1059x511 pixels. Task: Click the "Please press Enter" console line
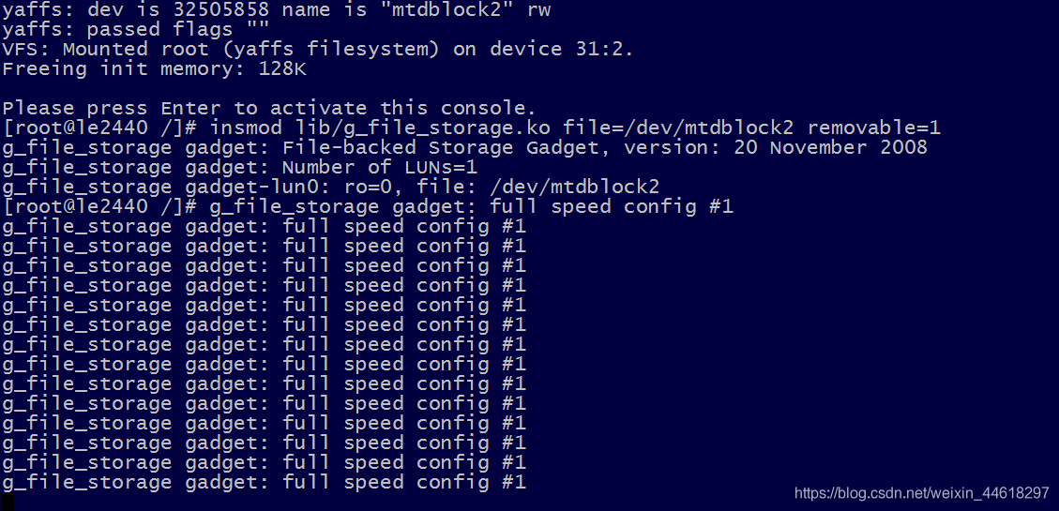(x=269, y=109)
